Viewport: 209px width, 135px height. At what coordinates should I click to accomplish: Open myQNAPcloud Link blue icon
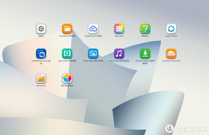(x=41, y=53)
